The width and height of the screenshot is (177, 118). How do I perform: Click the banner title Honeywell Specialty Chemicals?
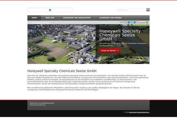pos(120,35)
